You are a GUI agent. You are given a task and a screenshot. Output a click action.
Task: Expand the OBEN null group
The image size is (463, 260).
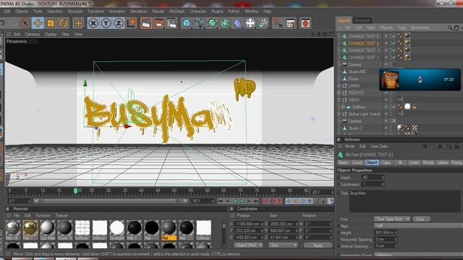click(339, 100)
